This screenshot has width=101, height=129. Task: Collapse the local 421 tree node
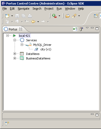point(8,36)
